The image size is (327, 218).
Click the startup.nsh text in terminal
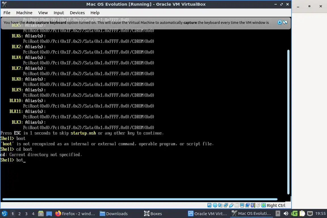pos(83,133)
